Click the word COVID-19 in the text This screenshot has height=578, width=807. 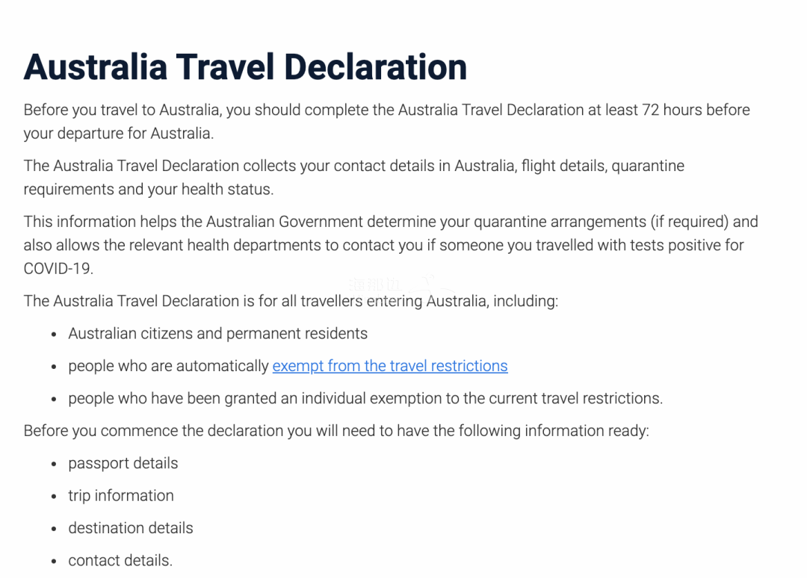[58, 268]
